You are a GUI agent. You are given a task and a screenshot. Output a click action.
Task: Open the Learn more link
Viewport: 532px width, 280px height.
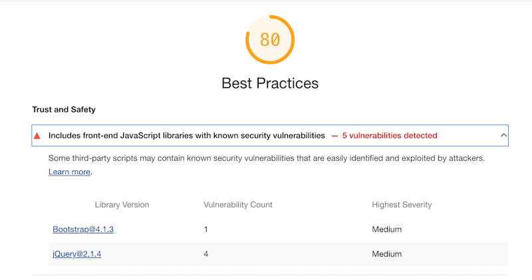pyautogui.click(x=69, y=172)
